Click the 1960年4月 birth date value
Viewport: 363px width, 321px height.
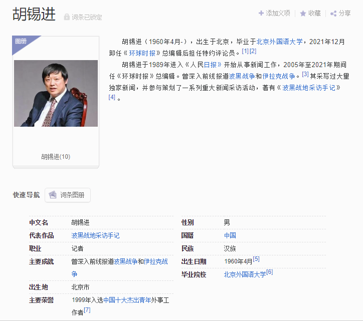238,261
